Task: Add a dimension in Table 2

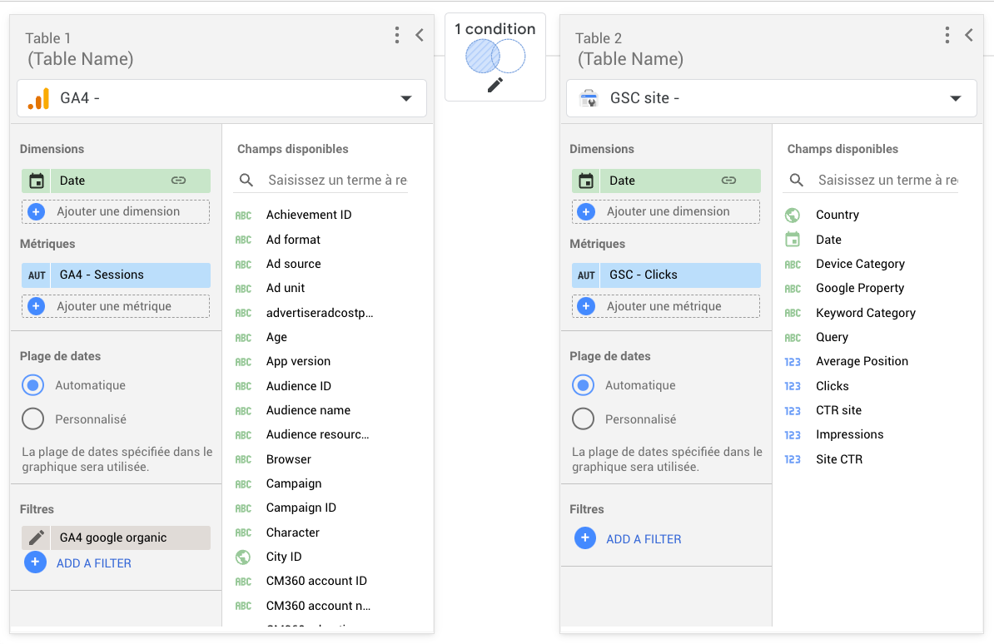Action: tap(666, 211)
